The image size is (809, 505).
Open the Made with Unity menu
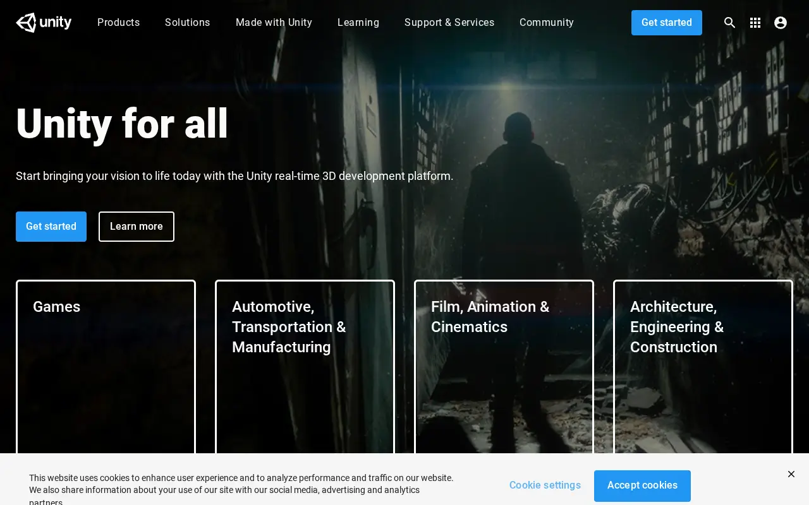[x=274, y=23]
